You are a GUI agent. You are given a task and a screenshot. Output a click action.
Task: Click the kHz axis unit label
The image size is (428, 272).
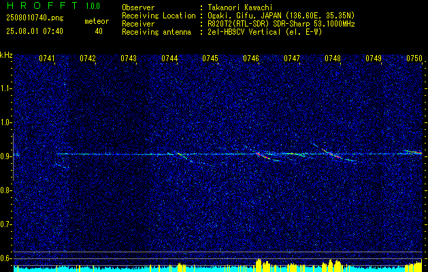(x=6, y=55)
